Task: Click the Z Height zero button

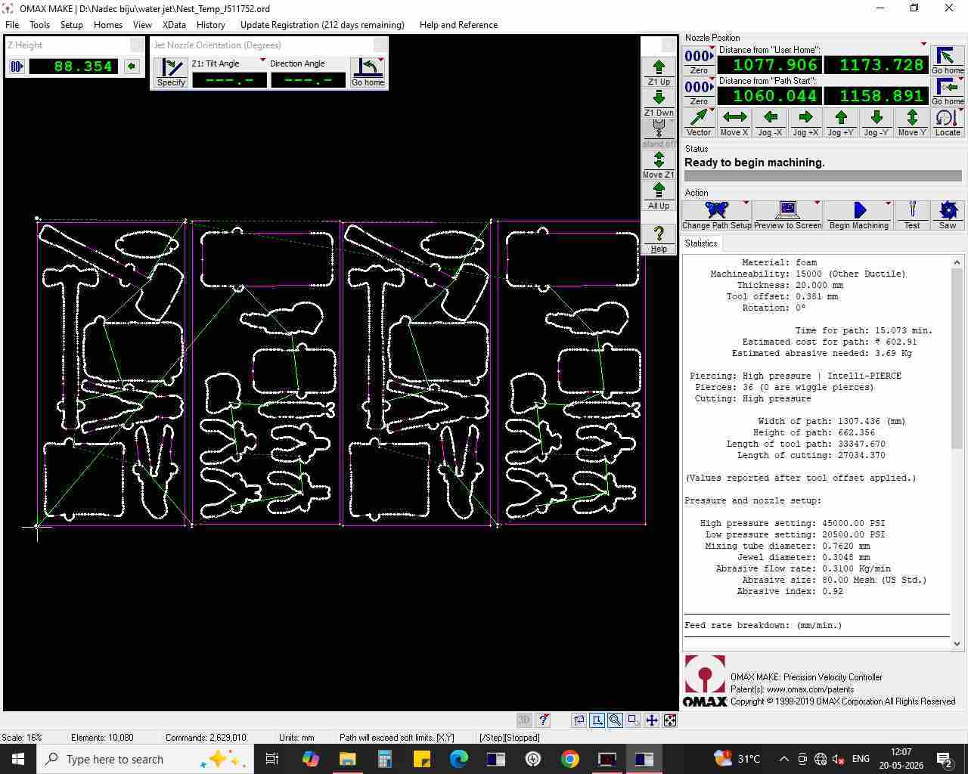Action: (x=17, y=67)
